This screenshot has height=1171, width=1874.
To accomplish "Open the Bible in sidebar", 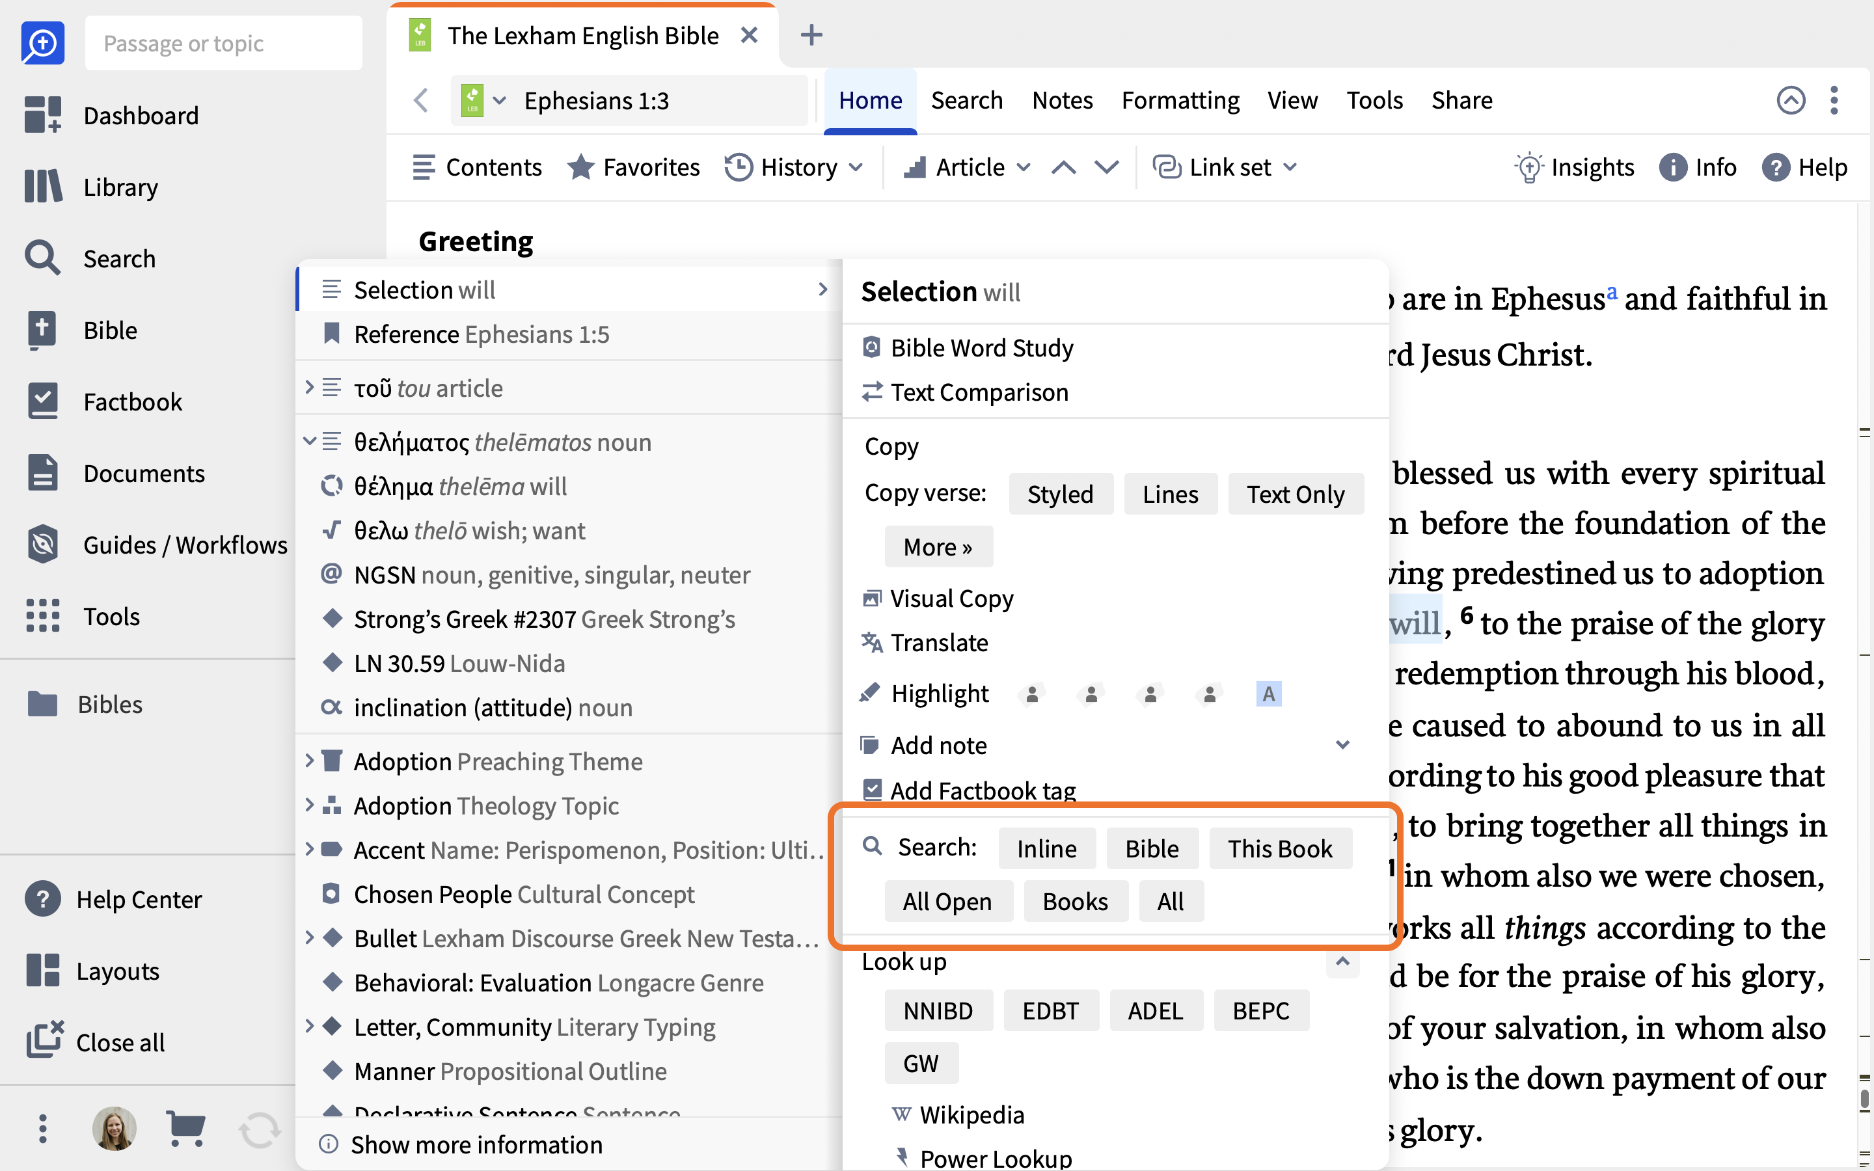I will tap(81, 330).
